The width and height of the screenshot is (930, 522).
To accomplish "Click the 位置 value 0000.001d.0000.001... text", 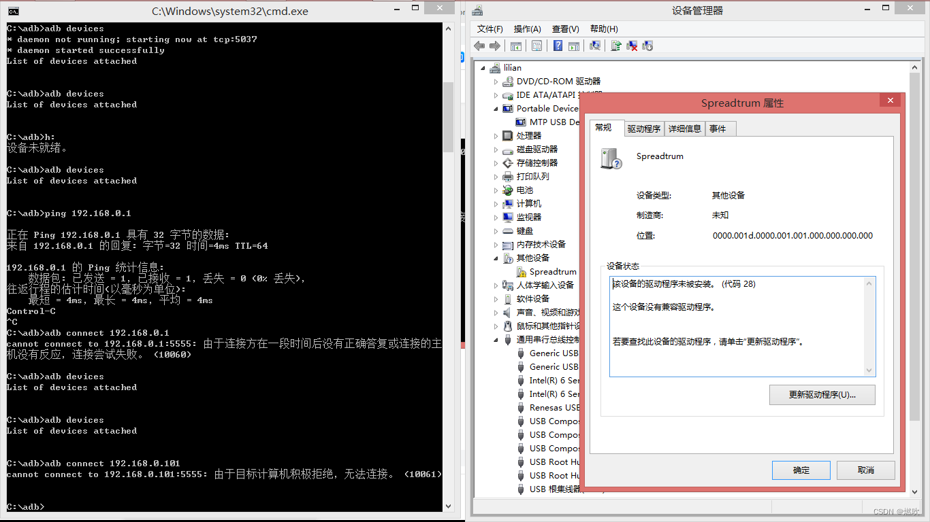I will coord(792,236).
